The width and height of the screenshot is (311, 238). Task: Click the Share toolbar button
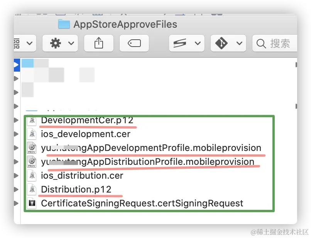99,43
